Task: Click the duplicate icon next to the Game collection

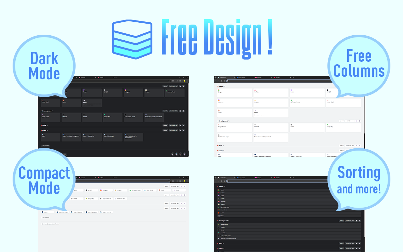Action: [180, 130]
